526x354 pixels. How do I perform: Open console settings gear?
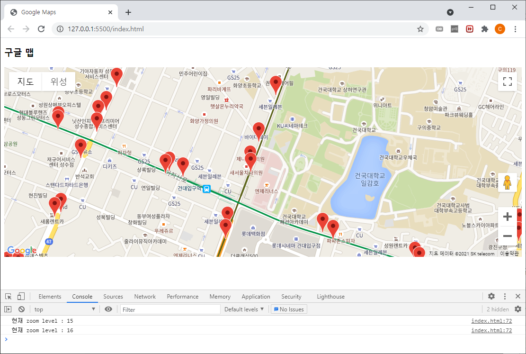(518, 309)
